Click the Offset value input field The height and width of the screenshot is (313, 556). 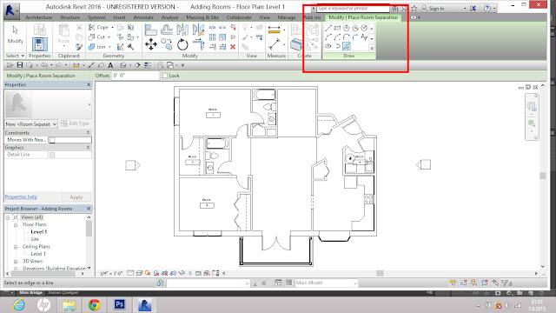136,76
